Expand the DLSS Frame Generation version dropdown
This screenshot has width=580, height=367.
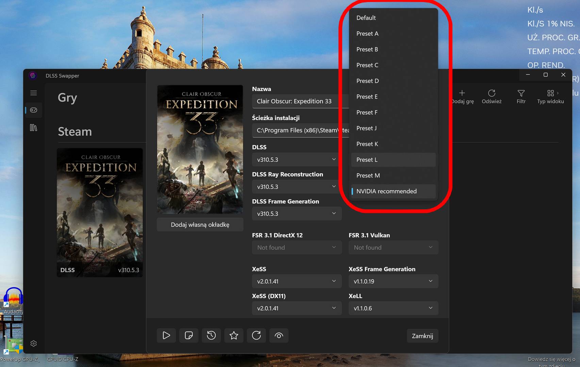tap(296, 214)
